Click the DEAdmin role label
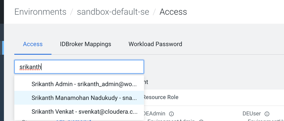This screenshot has height=121, width=284. 155,114
